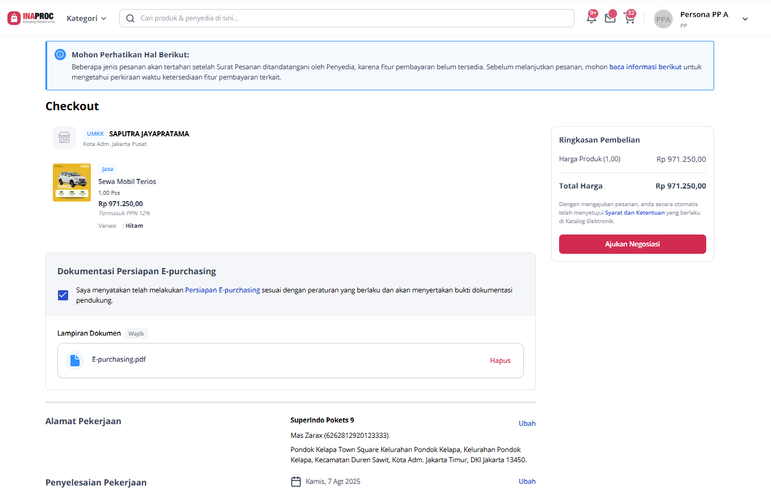Click the search magnifier icon
The image size is (771, 498).
(x=130, y=18)
